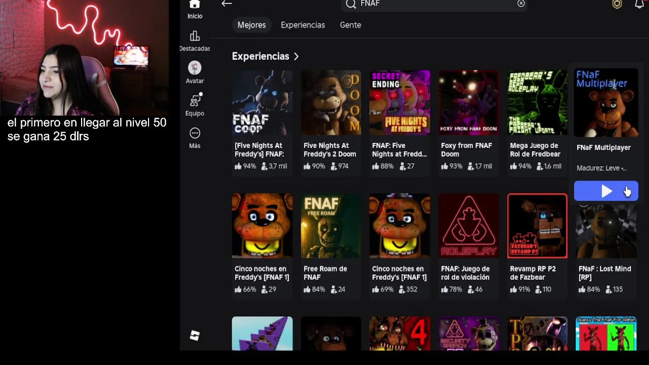Image resolution: width=649 pixels, height=365 pixels.
Task: Click the FNAF search field
Action: [x=435, y=4]
